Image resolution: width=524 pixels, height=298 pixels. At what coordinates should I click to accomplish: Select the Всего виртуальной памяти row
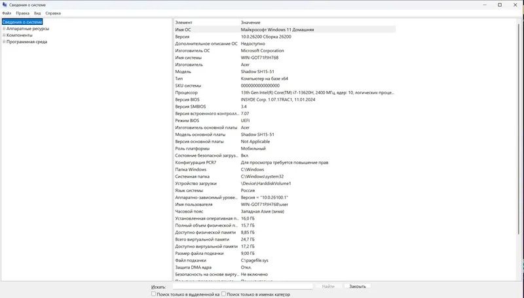pyautogui.click(x=285, y=240)
